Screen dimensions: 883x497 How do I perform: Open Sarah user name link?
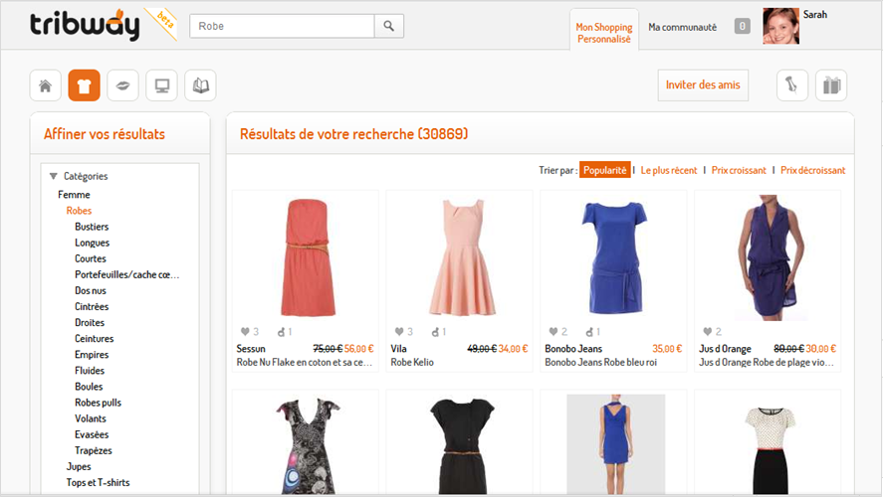point(815,15)
